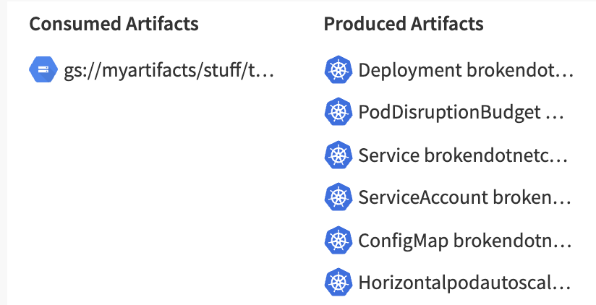Open the gs://myartifacts/stuff consumed artifact
This screenshot has height=305, width=596.
(169, 70)
